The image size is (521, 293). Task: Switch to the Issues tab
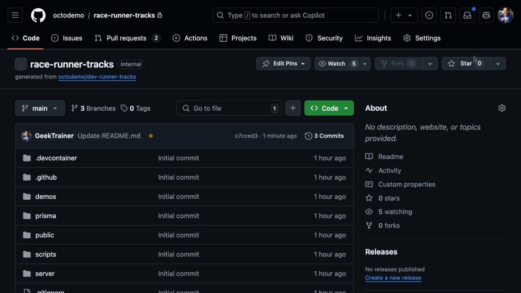point(67,38)
